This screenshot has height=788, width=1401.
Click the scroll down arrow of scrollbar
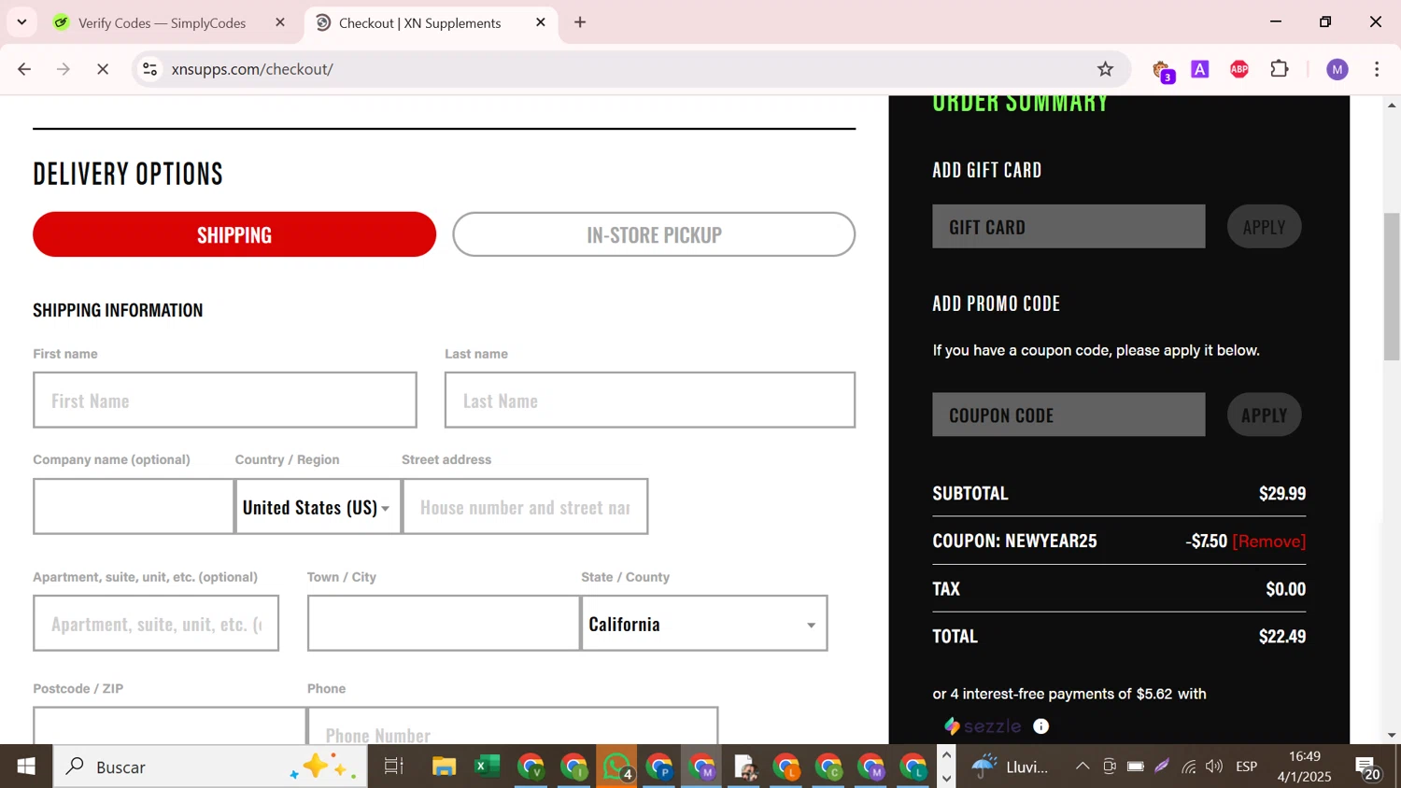tap(1392, 736)
